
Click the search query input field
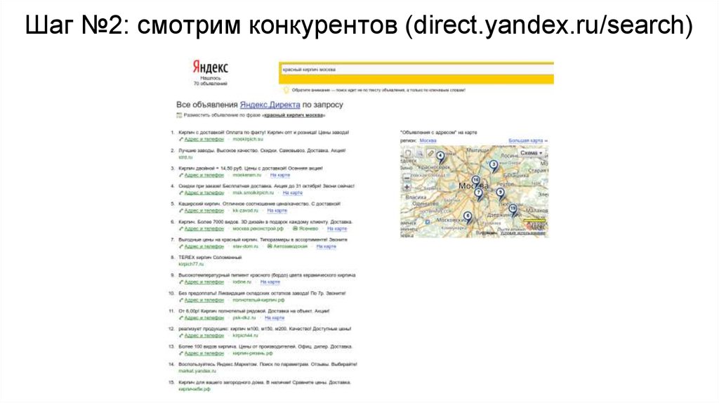coord(417,70)
